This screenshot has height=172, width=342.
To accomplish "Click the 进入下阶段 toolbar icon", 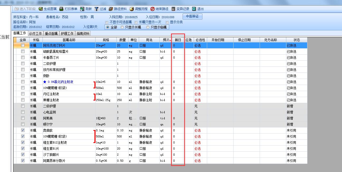I will (16, 9).
